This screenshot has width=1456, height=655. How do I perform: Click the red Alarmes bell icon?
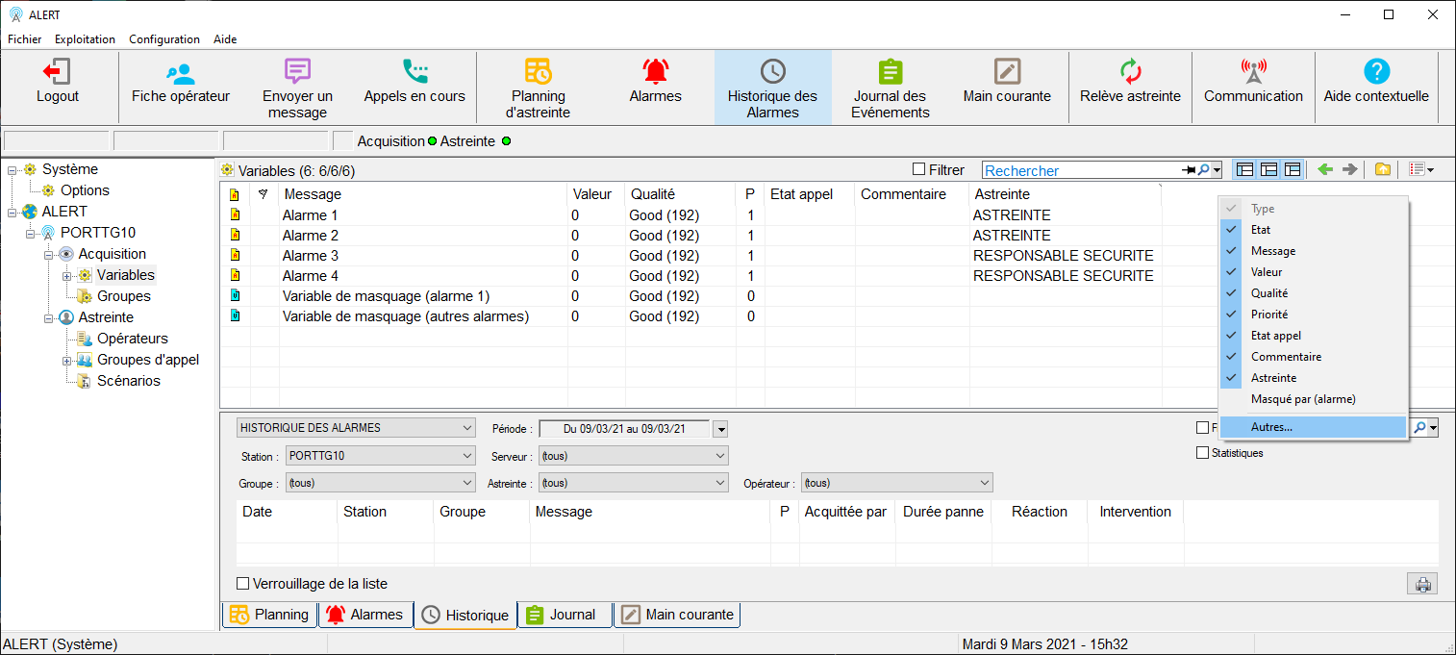pos(655,72)
